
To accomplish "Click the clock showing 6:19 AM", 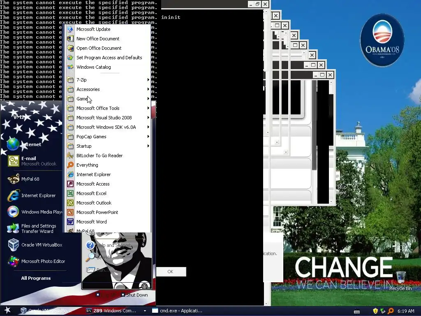I will click(406, 311).
